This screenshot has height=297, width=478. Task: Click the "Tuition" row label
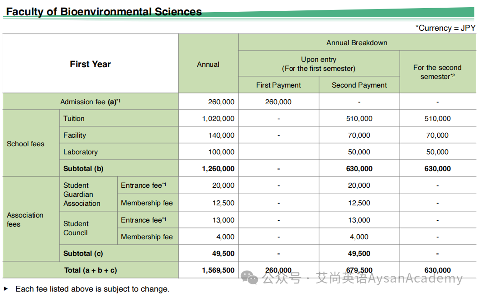tap(74, 119)
